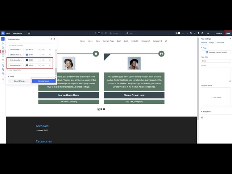Click the Excerpt text area

(216, 75)
